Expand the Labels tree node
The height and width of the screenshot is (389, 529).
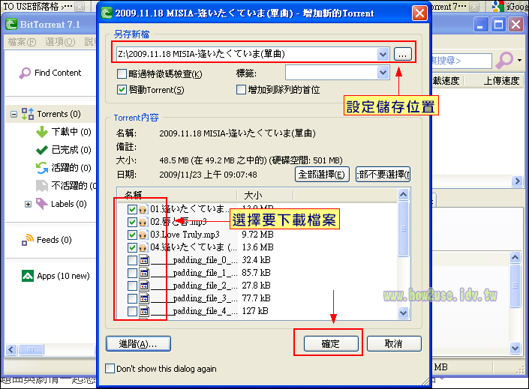click(x=28, y=204)
